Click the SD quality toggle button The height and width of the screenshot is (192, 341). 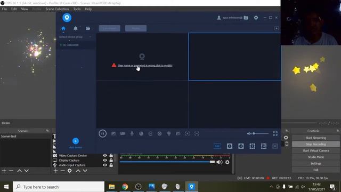coord(217,146)
